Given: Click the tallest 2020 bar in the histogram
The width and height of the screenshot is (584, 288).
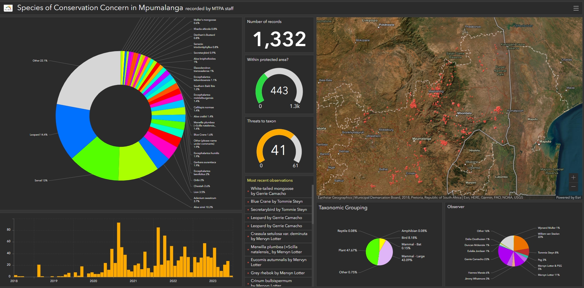Looking at the screenshot, I should point(119,248).
